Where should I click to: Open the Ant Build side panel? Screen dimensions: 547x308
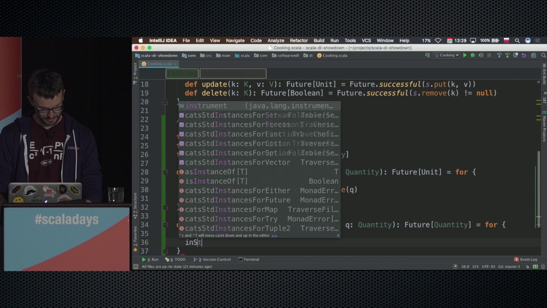tap(544, 74)
